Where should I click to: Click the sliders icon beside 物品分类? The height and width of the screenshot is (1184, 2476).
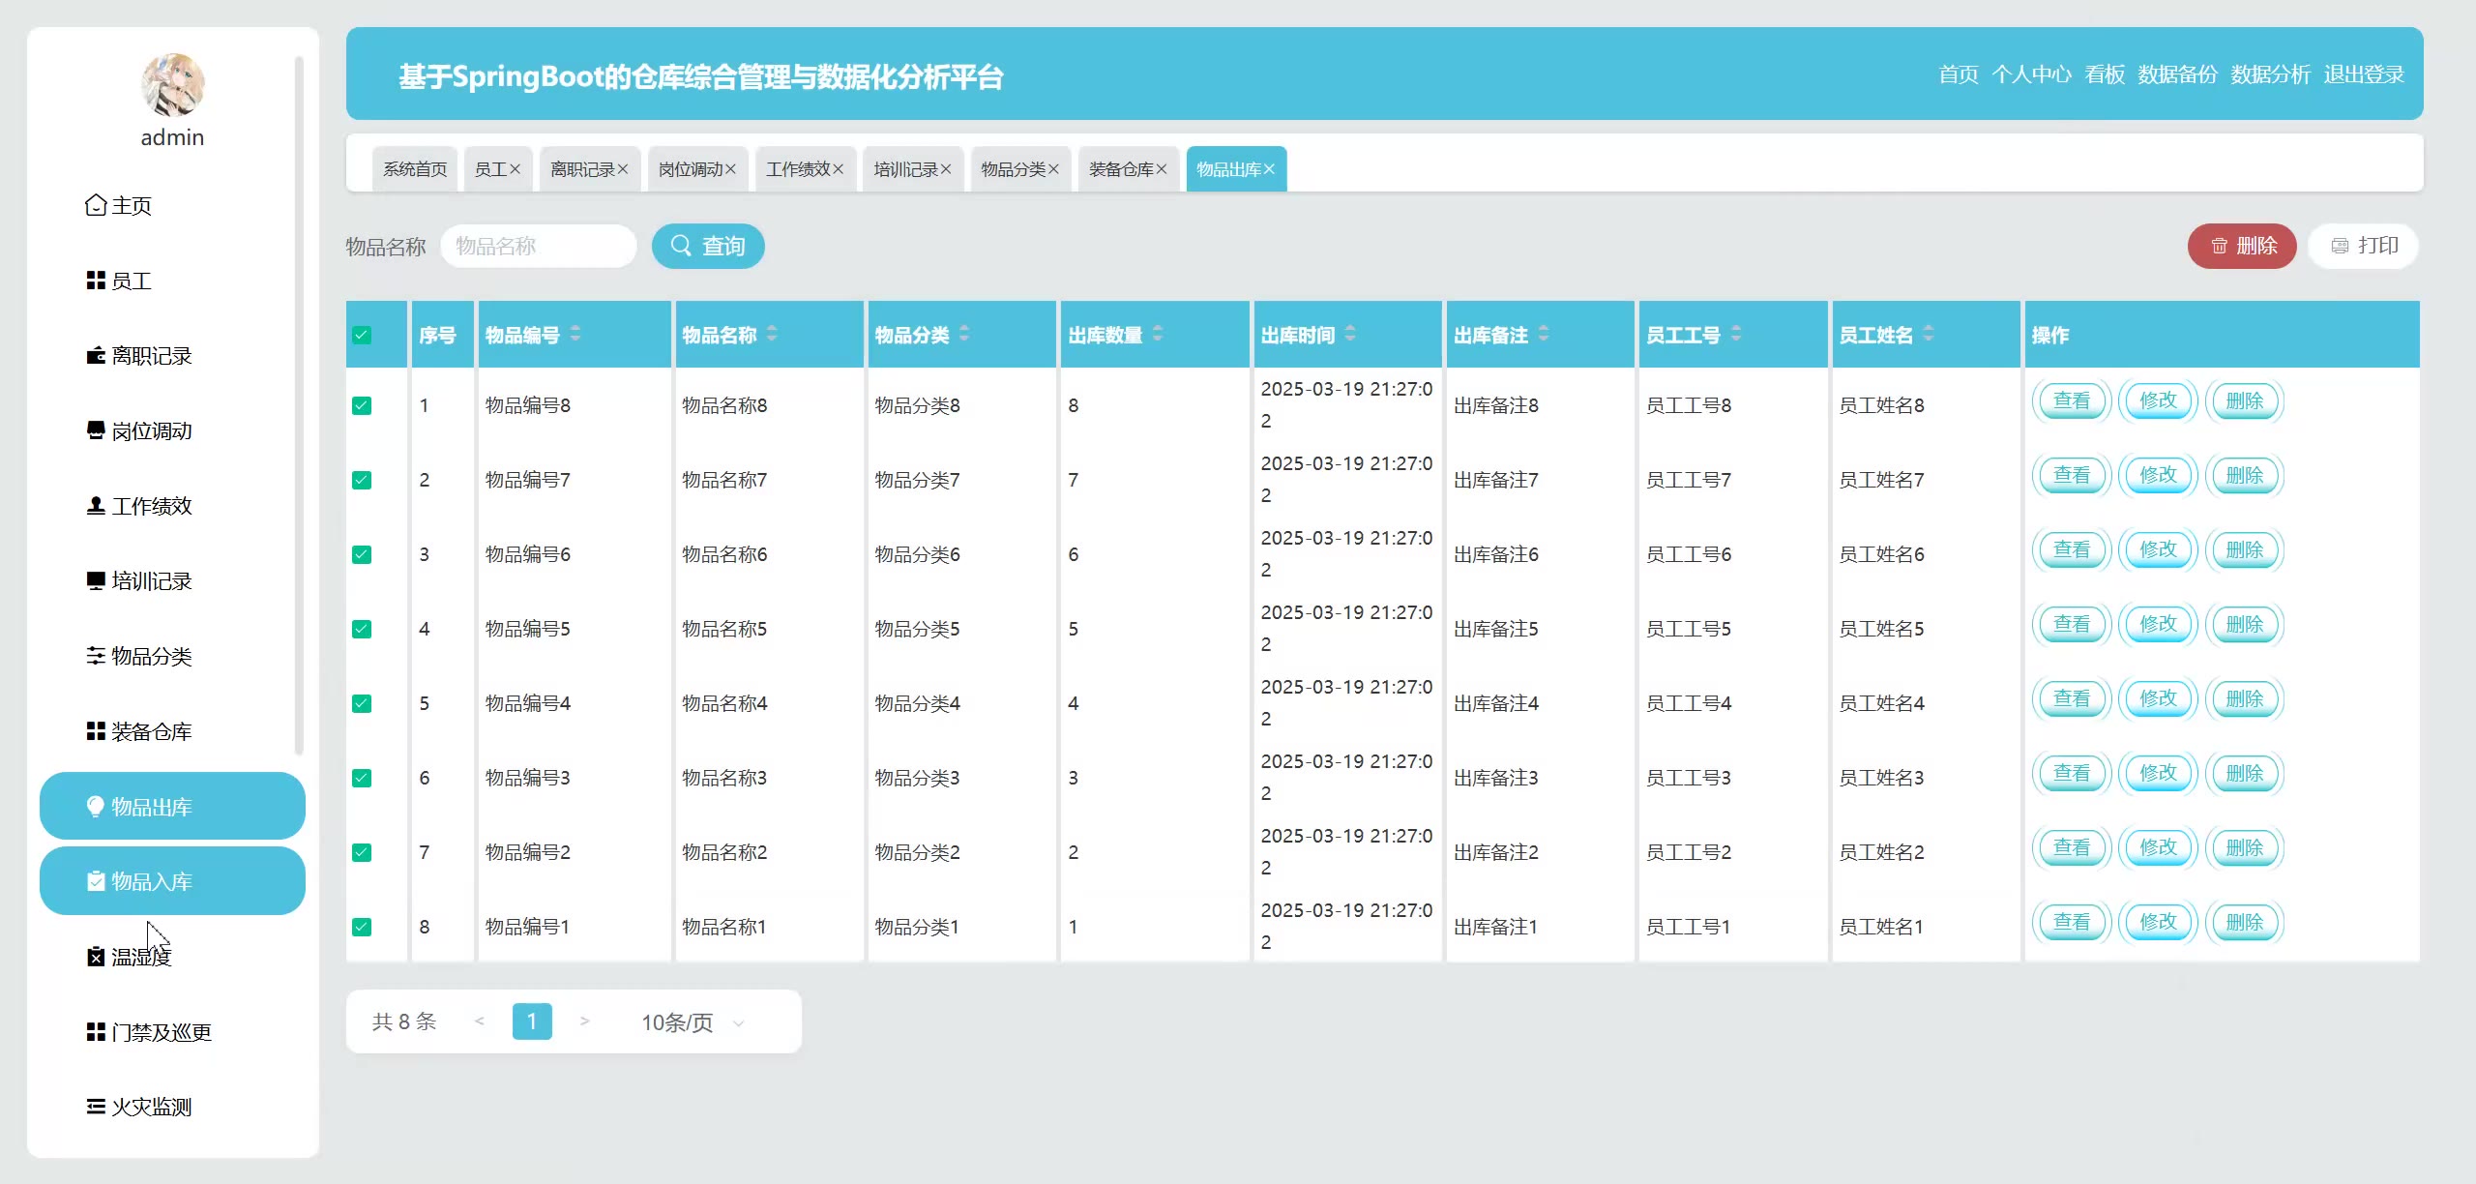click(x=95, y=657)
